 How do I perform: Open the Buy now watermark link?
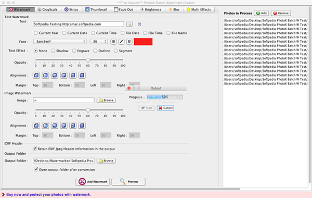pyautogui.click(x=48, y=194)
